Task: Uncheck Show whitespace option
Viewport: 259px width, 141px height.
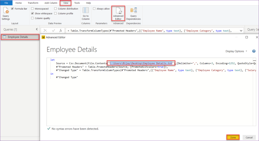Action: tap(32, 13)
